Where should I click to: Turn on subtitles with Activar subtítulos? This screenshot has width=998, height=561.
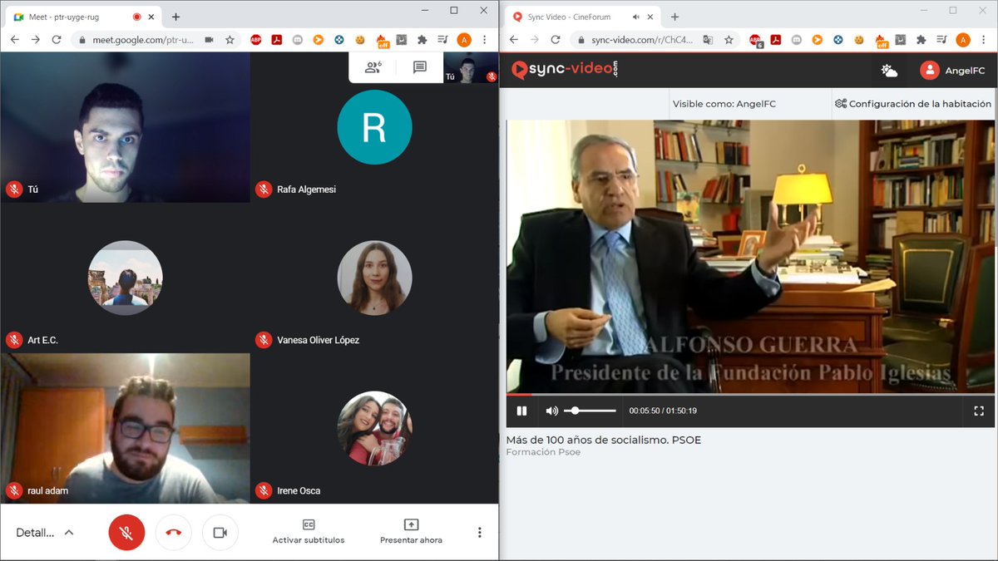pyautogui.click(x=309, y=532)
